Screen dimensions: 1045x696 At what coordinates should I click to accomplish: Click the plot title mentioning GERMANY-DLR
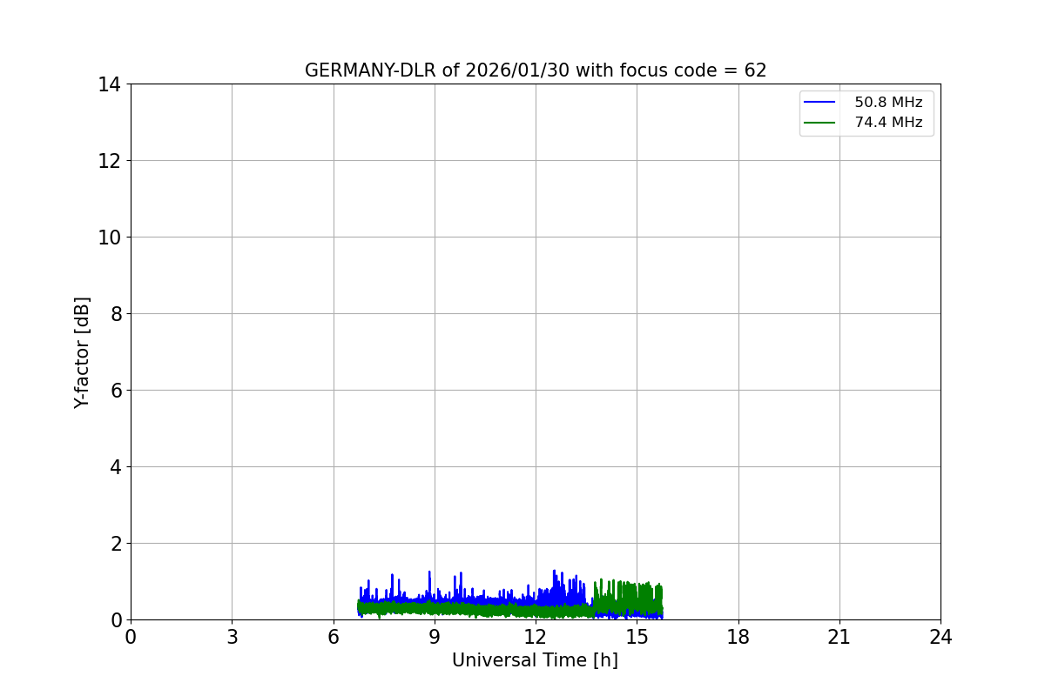(536, 70)
